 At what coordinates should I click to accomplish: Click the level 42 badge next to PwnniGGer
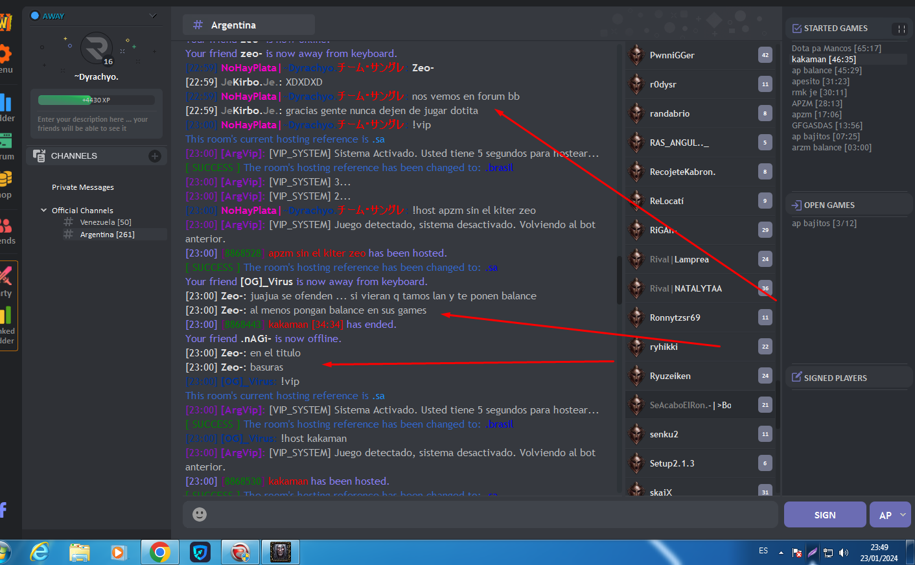pyautogui.click(x=765, y=55)
